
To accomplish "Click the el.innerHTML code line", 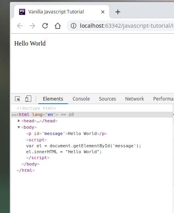I will [x=64, y=152].
